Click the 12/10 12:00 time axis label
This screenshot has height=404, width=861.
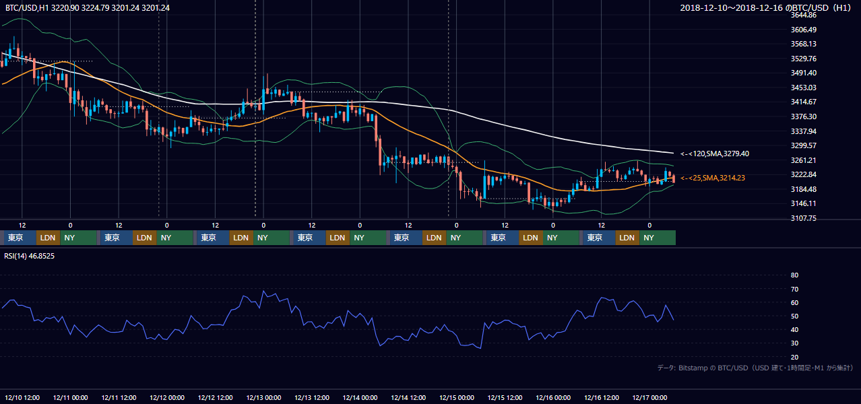22,398
